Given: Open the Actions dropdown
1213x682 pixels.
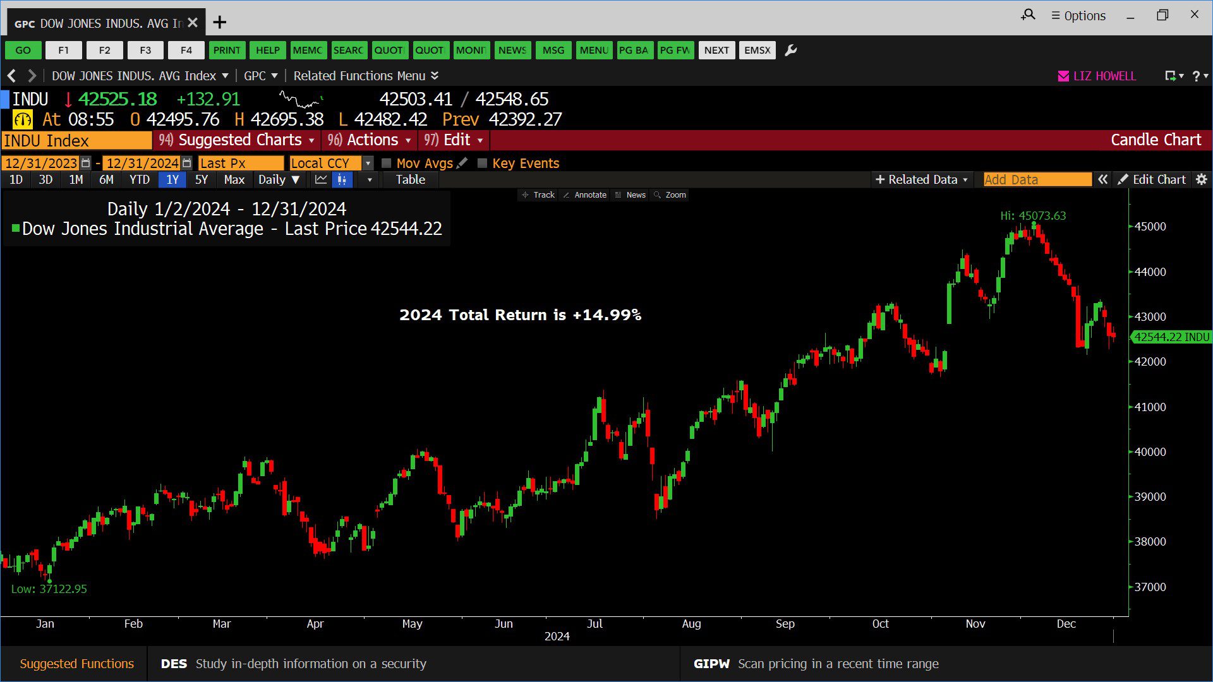Looking at the screenshot, I should 370,140.
